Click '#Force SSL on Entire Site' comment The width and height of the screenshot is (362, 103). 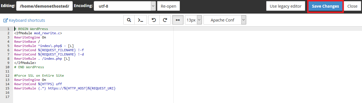coord(39,76)
